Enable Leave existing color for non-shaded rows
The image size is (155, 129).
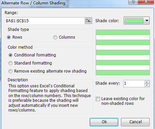[x=98, y=99]
